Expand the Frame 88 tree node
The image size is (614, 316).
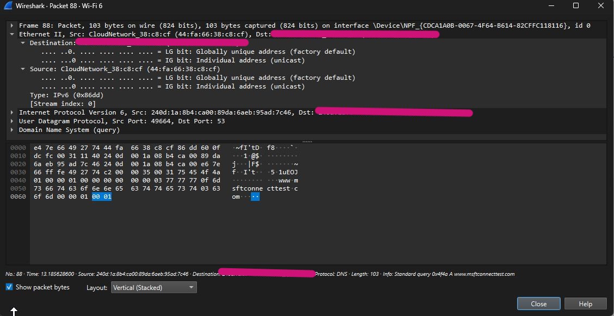point(13,26)
